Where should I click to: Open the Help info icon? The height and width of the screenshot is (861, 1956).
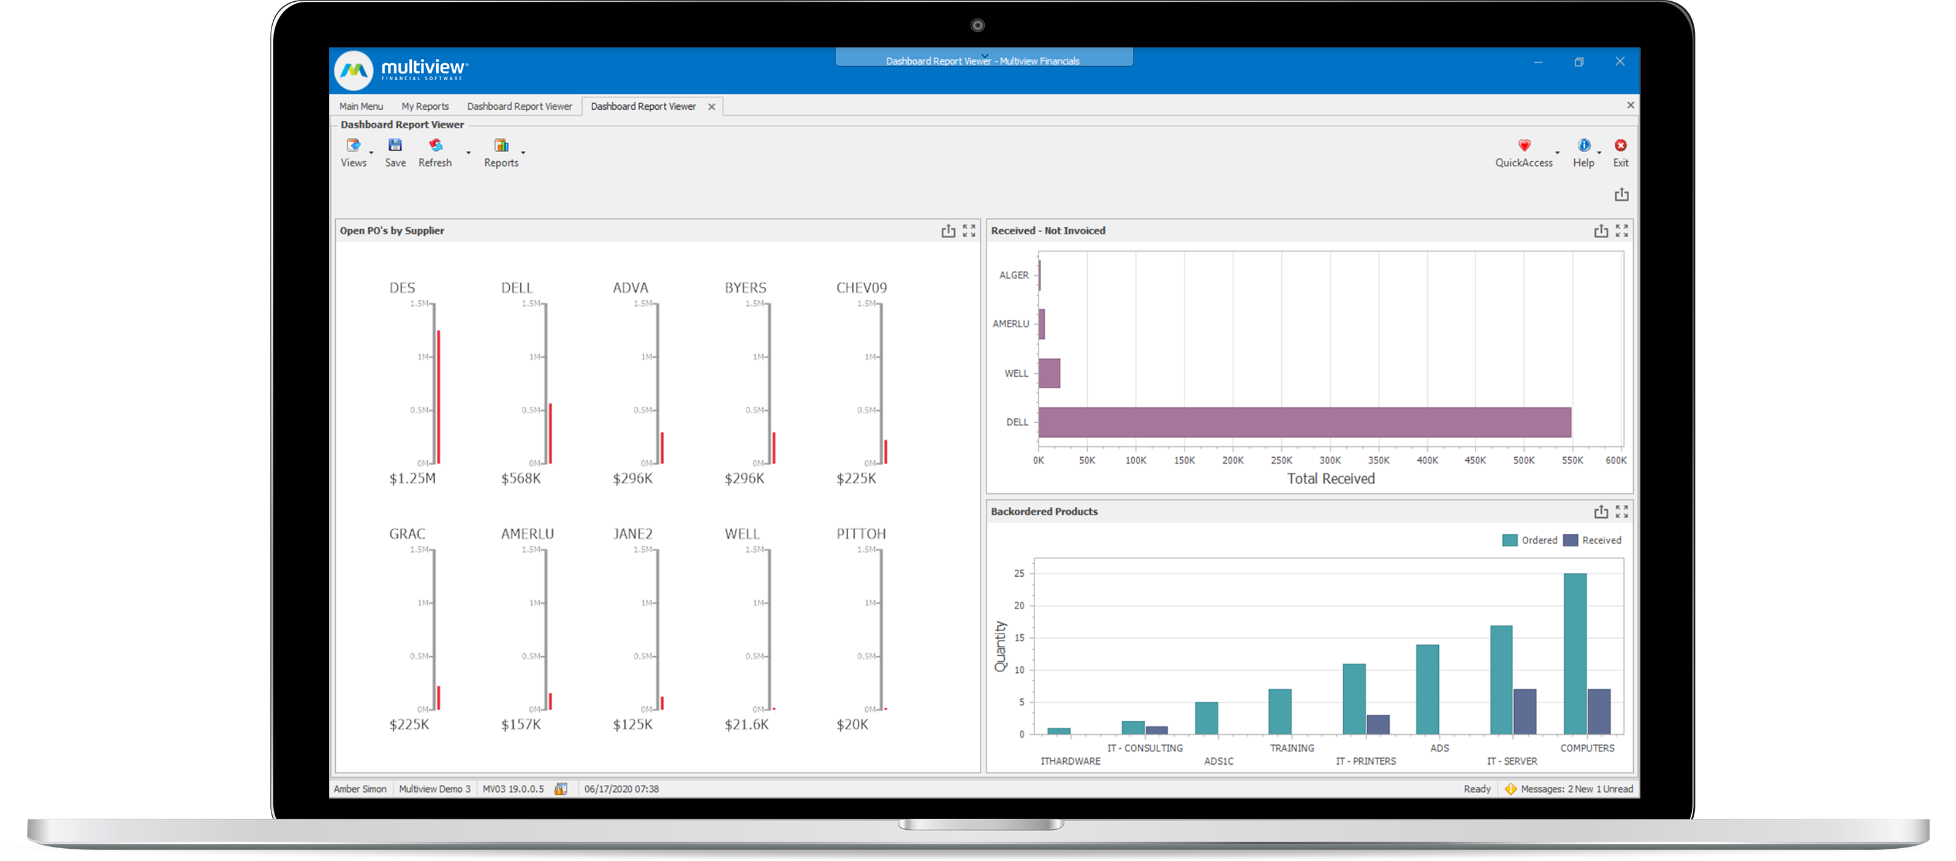pyautogui.click(x=1583, y=146)
